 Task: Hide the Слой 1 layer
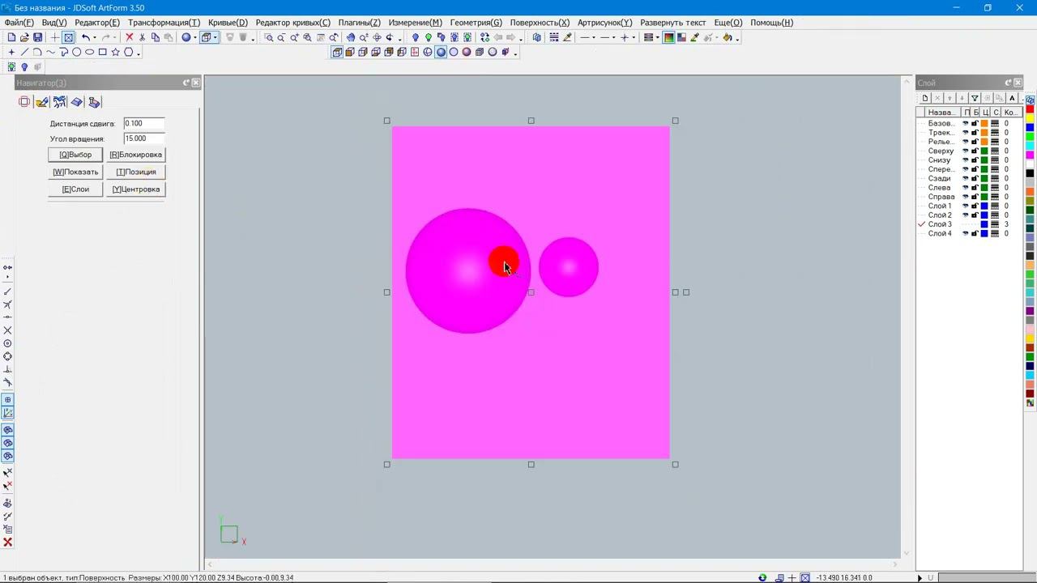(x=966, y=206)
